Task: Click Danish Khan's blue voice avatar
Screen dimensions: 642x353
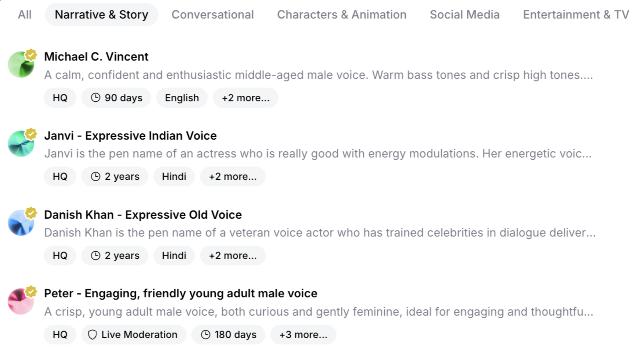Action: (x=20, y=223)
